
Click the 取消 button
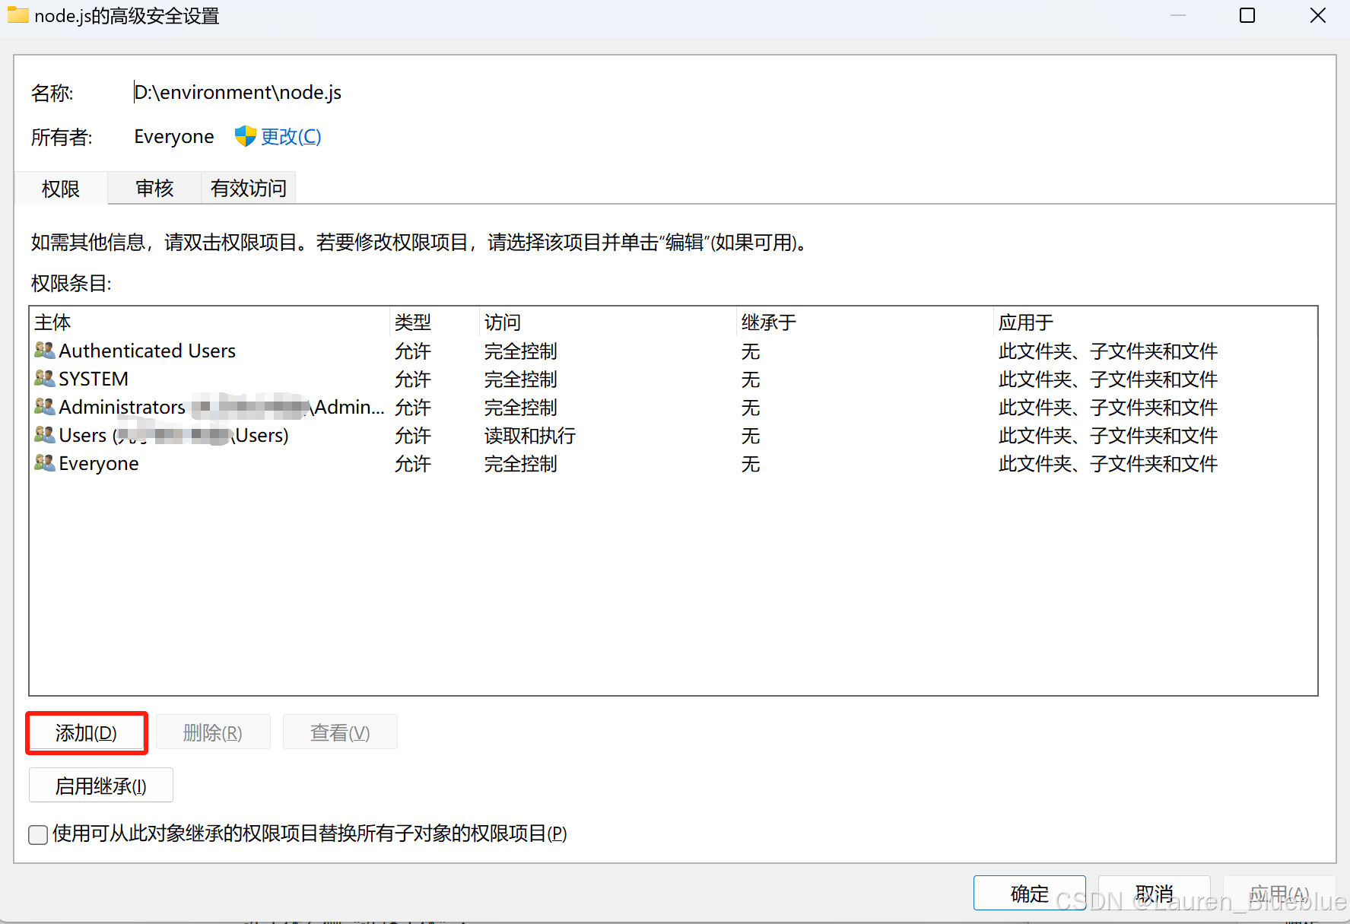tap(1155, 894)
